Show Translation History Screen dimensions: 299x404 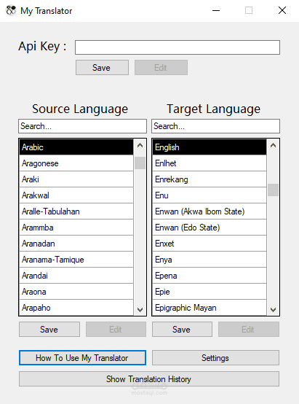149,379
